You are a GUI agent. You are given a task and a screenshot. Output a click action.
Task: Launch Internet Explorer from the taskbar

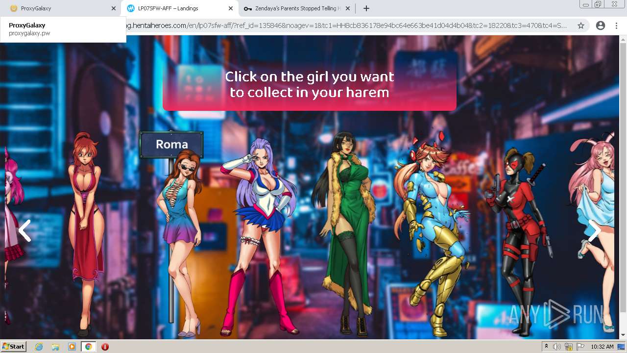[39, 347]
